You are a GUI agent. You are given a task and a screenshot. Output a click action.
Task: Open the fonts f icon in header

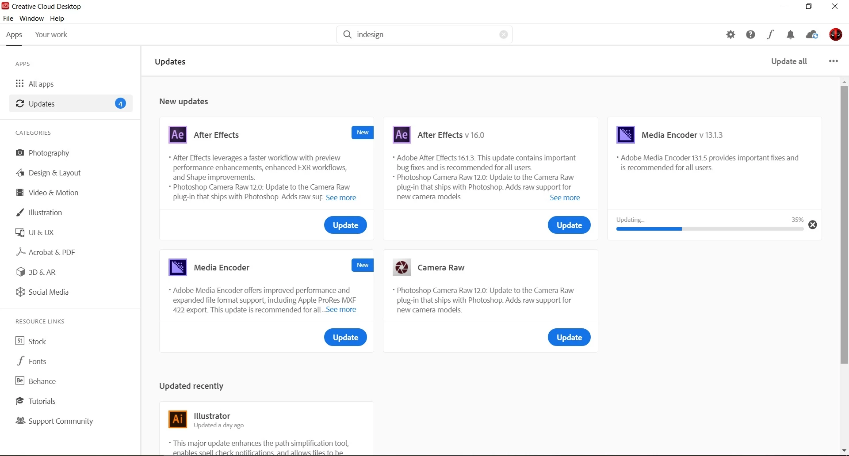pos(771,34)
